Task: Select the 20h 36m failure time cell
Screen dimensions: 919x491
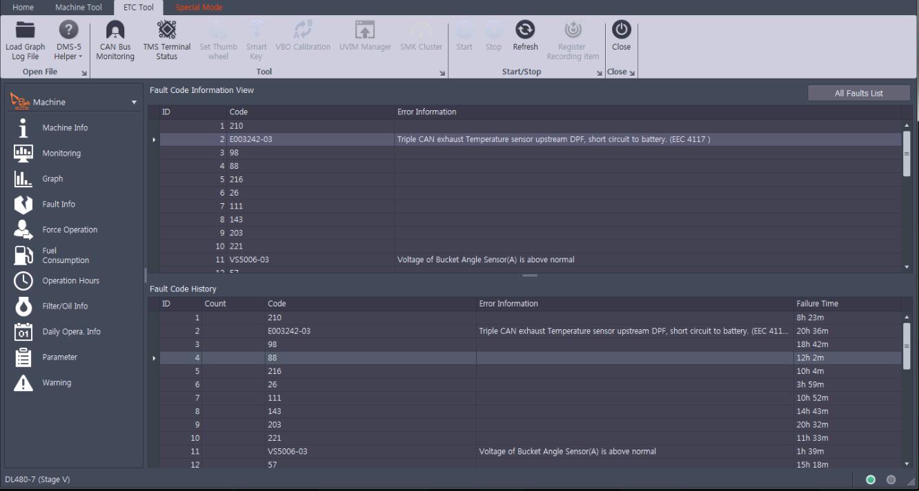Action: pyautogui.click(x=847, y=331)
